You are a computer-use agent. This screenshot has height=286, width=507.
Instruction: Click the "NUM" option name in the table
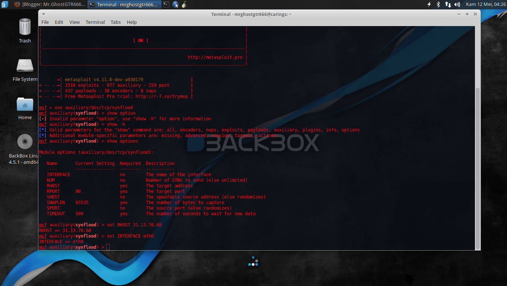pyautogui.click(x=51, y=180)
